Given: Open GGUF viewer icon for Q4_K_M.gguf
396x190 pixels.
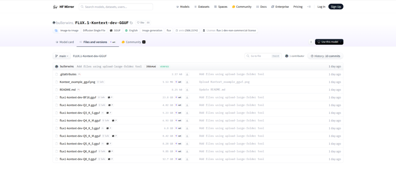Looking at the screenshot, I should 114,120.
